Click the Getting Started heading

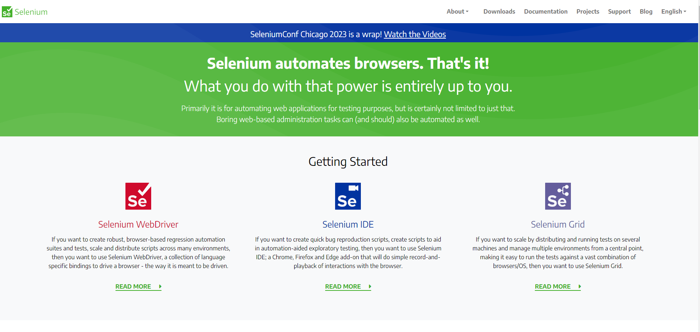click(348, 161)
